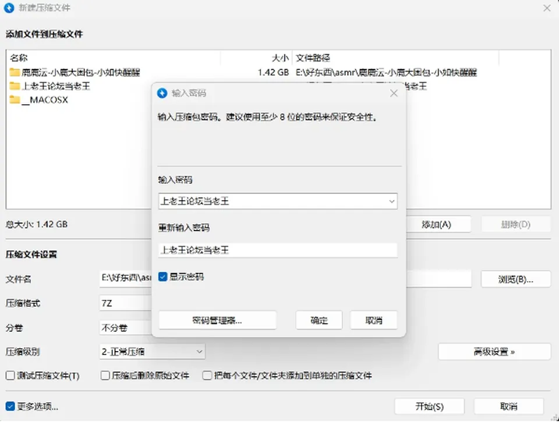Select the 上老王论坛当老王 folder name in the list

pos(56,86)
